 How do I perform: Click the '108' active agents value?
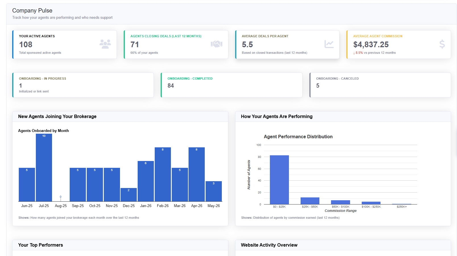26,45
